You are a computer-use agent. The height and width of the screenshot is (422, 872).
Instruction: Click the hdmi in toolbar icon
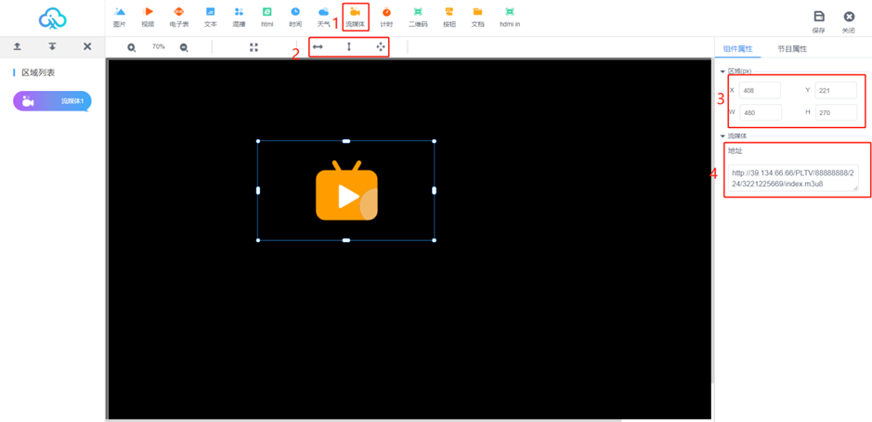tap(510, 17)
